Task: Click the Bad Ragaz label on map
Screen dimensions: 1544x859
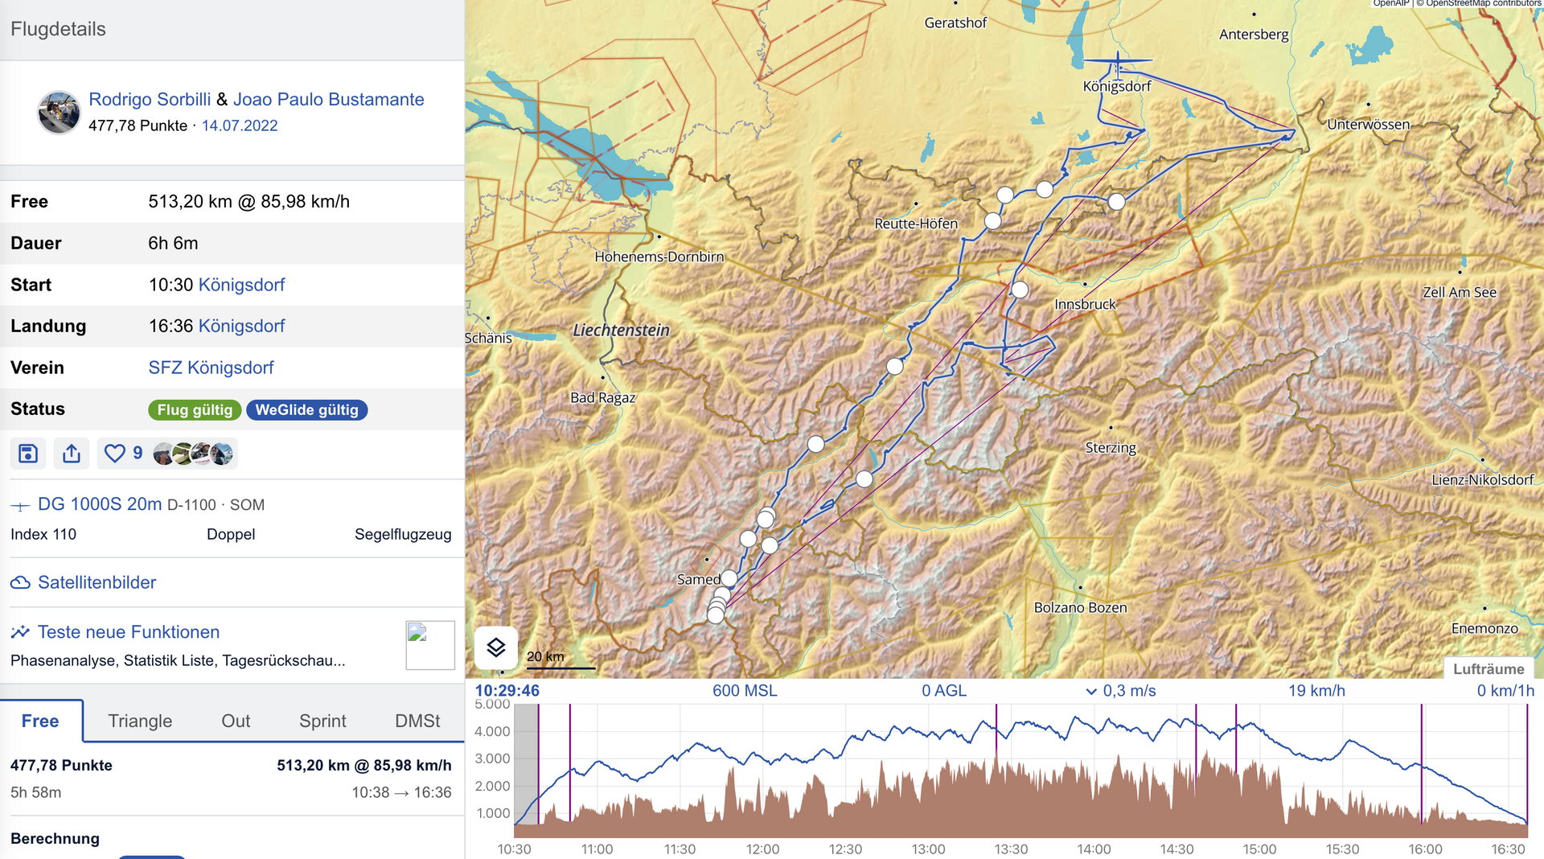Action: 603,397
